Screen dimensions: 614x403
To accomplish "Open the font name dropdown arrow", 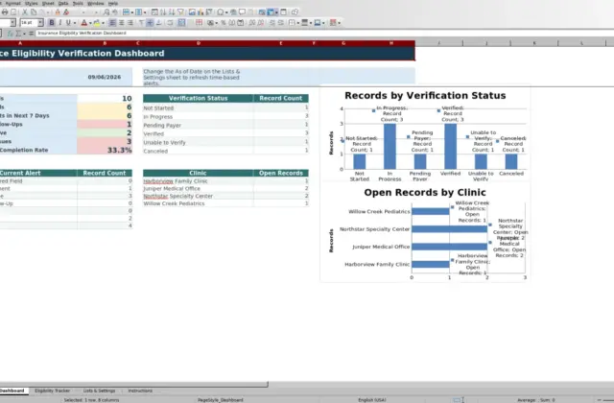I will [12, 23].
